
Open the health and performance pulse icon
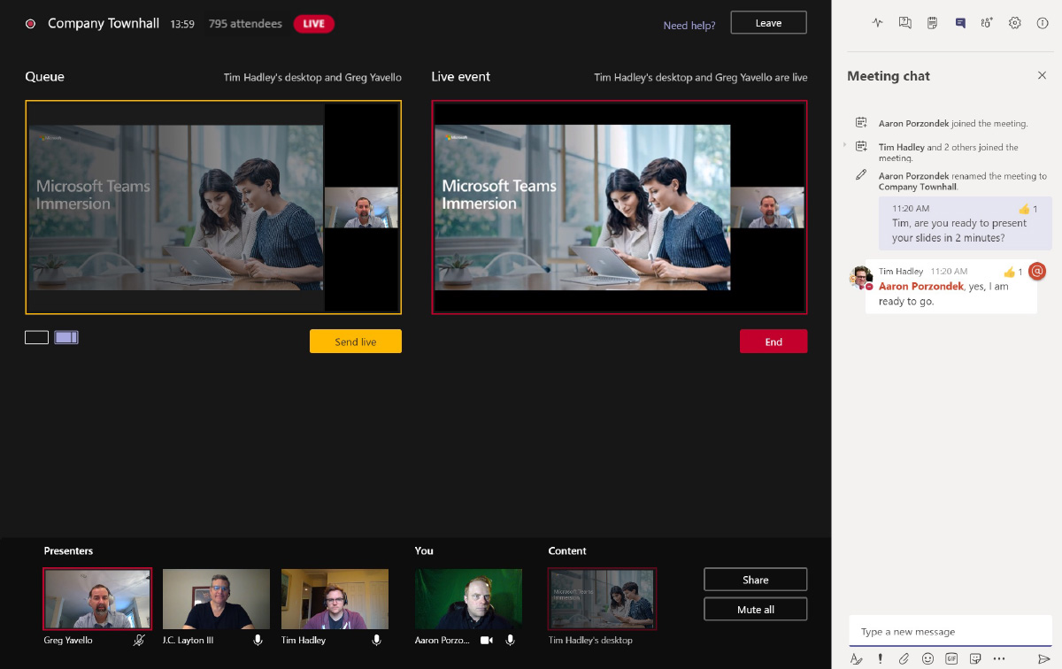[x=877, y=23]
